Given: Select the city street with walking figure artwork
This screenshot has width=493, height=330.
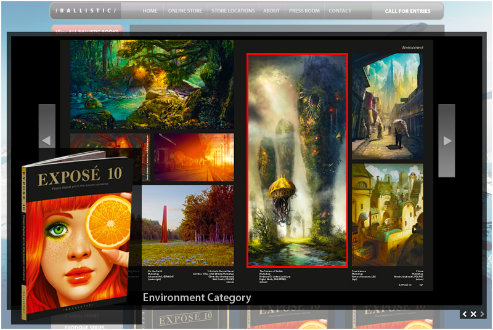Looking at the screenshot, I should click(388, 107).
